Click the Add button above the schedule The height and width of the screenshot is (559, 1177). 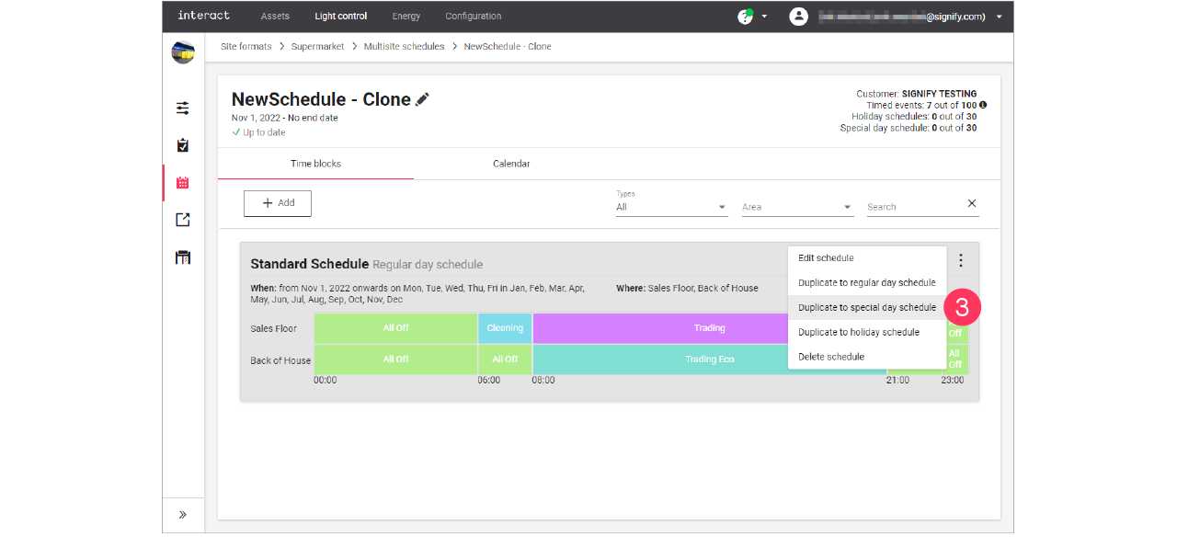tap(277, 203)
